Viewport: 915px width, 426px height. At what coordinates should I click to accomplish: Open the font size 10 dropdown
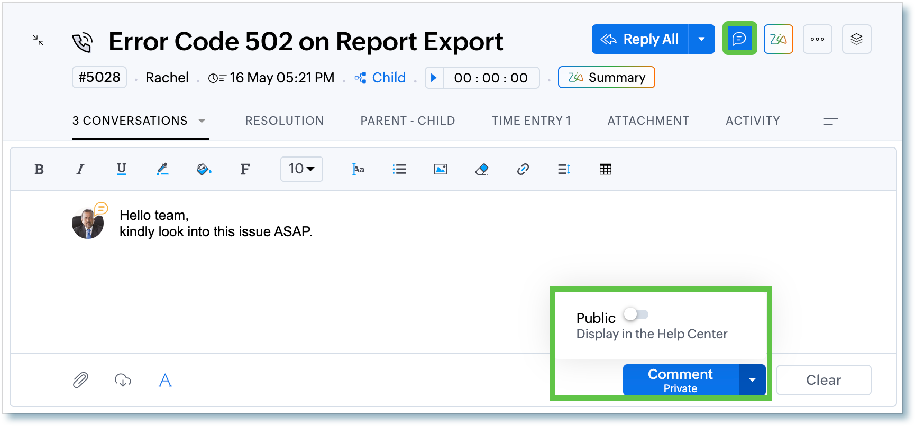(301, 169)
